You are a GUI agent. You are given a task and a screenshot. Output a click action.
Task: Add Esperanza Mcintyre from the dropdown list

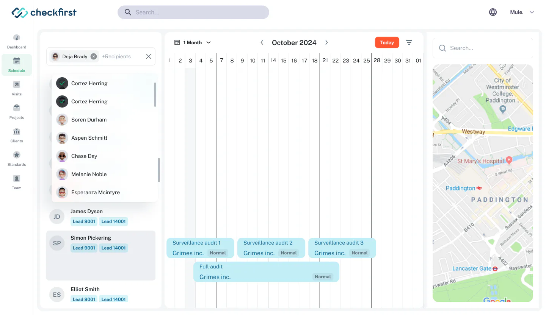click(105, 192)
